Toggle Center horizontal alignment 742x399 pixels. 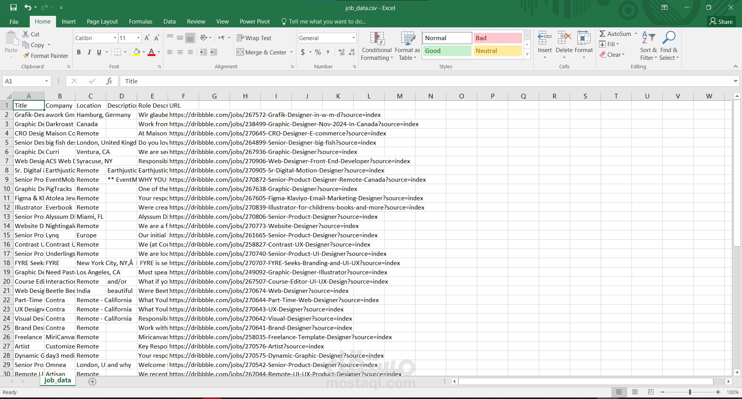(180, 52)
